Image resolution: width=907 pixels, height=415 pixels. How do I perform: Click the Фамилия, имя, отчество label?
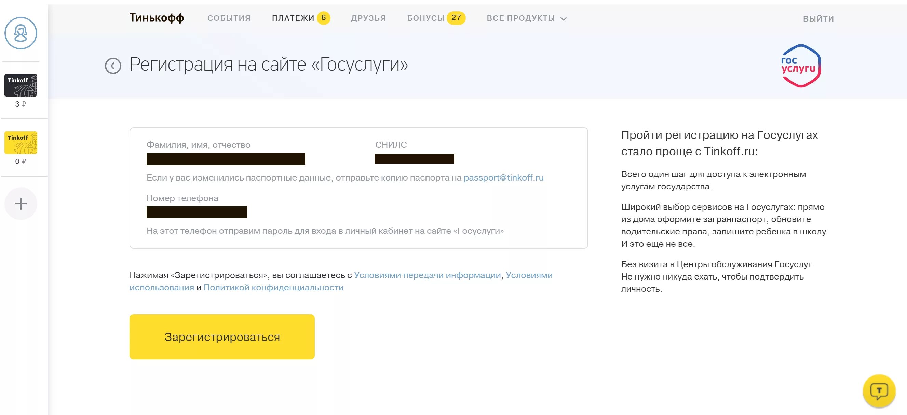pos(198,145)
